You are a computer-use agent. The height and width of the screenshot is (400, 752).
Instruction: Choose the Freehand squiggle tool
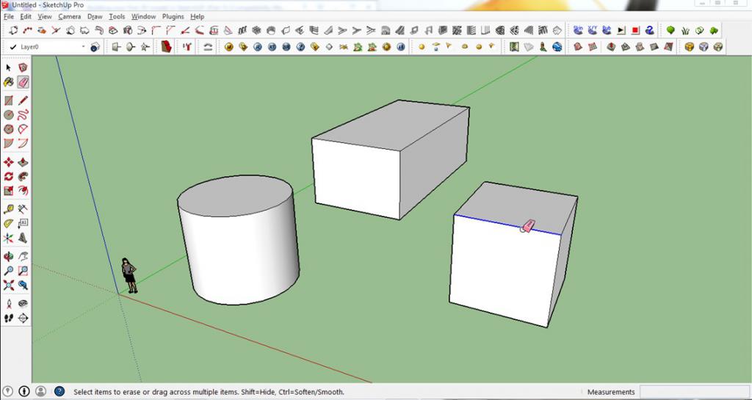point(23,115)
